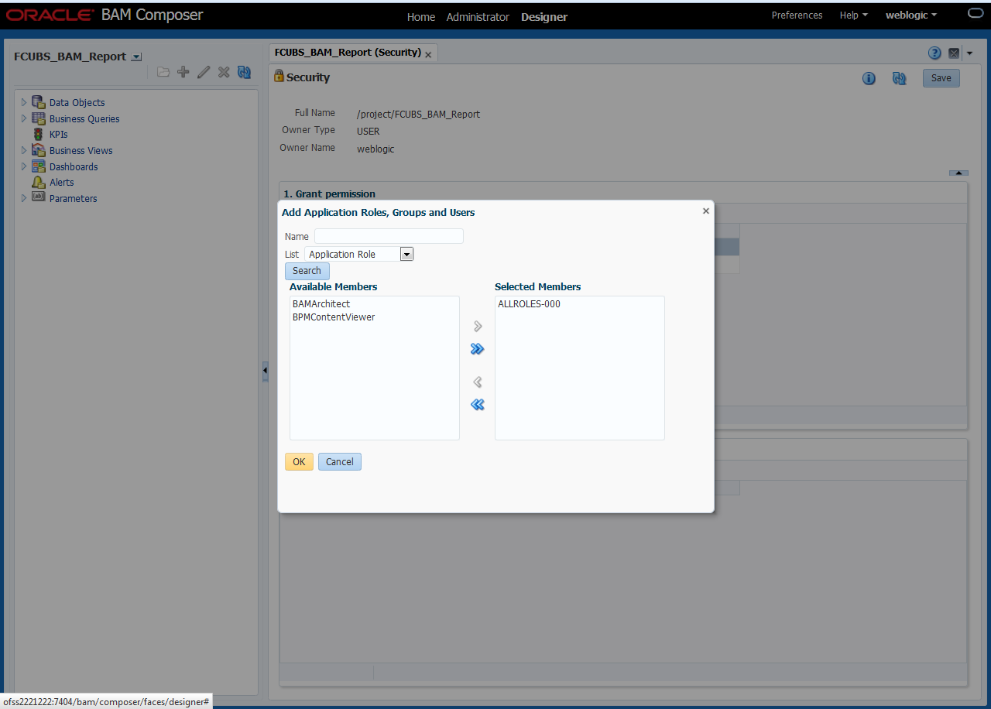The height and width of the screenshot is (709, 991).
Task: Click the /project/FCUBS_BAM_Report full name text
Action: coord(418,115)
